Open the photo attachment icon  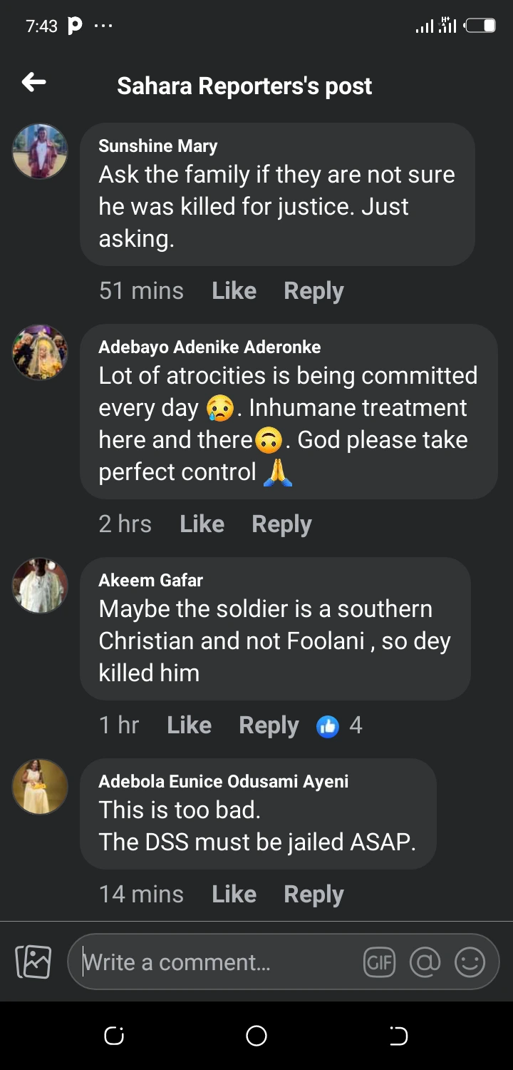click(33, 962)
